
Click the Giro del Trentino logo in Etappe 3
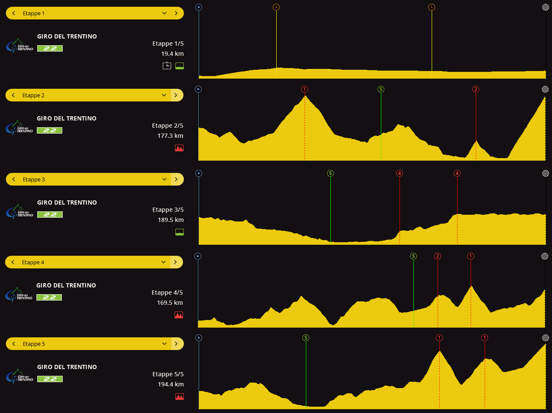coord(19,212)
